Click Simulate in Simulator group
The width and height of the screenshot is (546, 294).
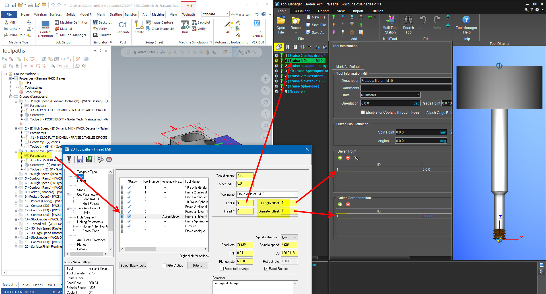pos(102,35)
